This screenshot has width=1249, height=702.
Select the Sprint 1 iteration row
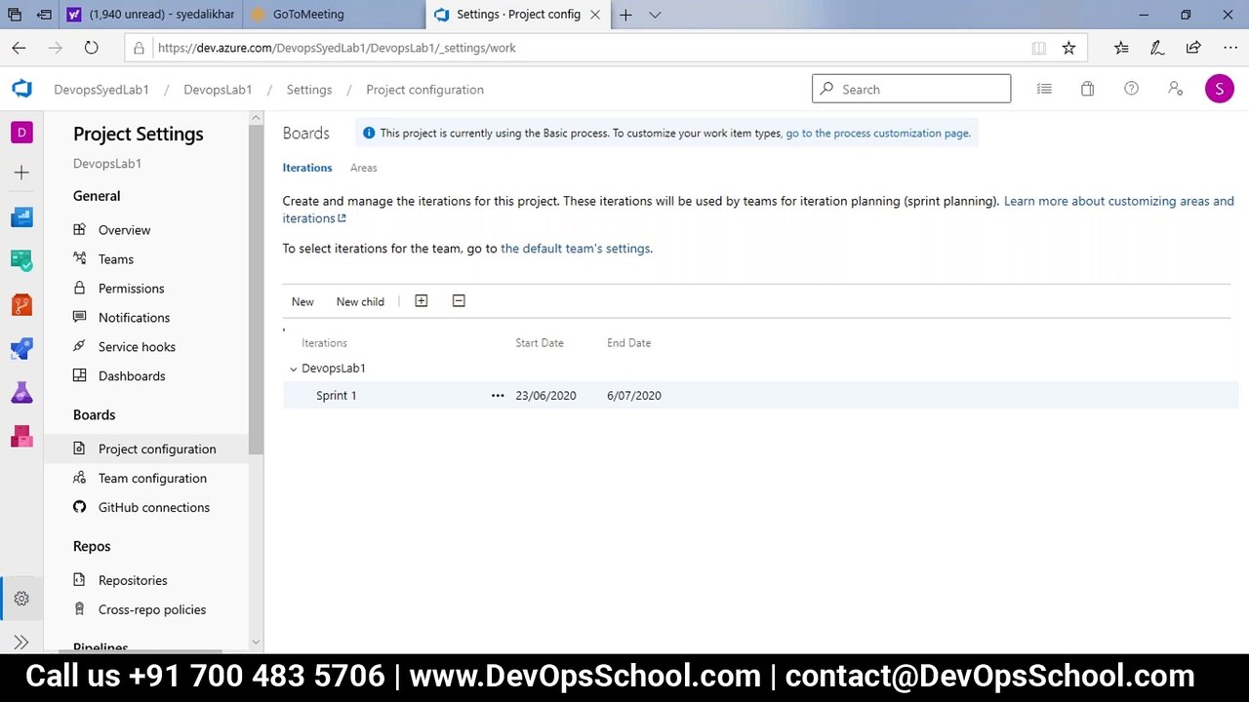pos(760,396)
